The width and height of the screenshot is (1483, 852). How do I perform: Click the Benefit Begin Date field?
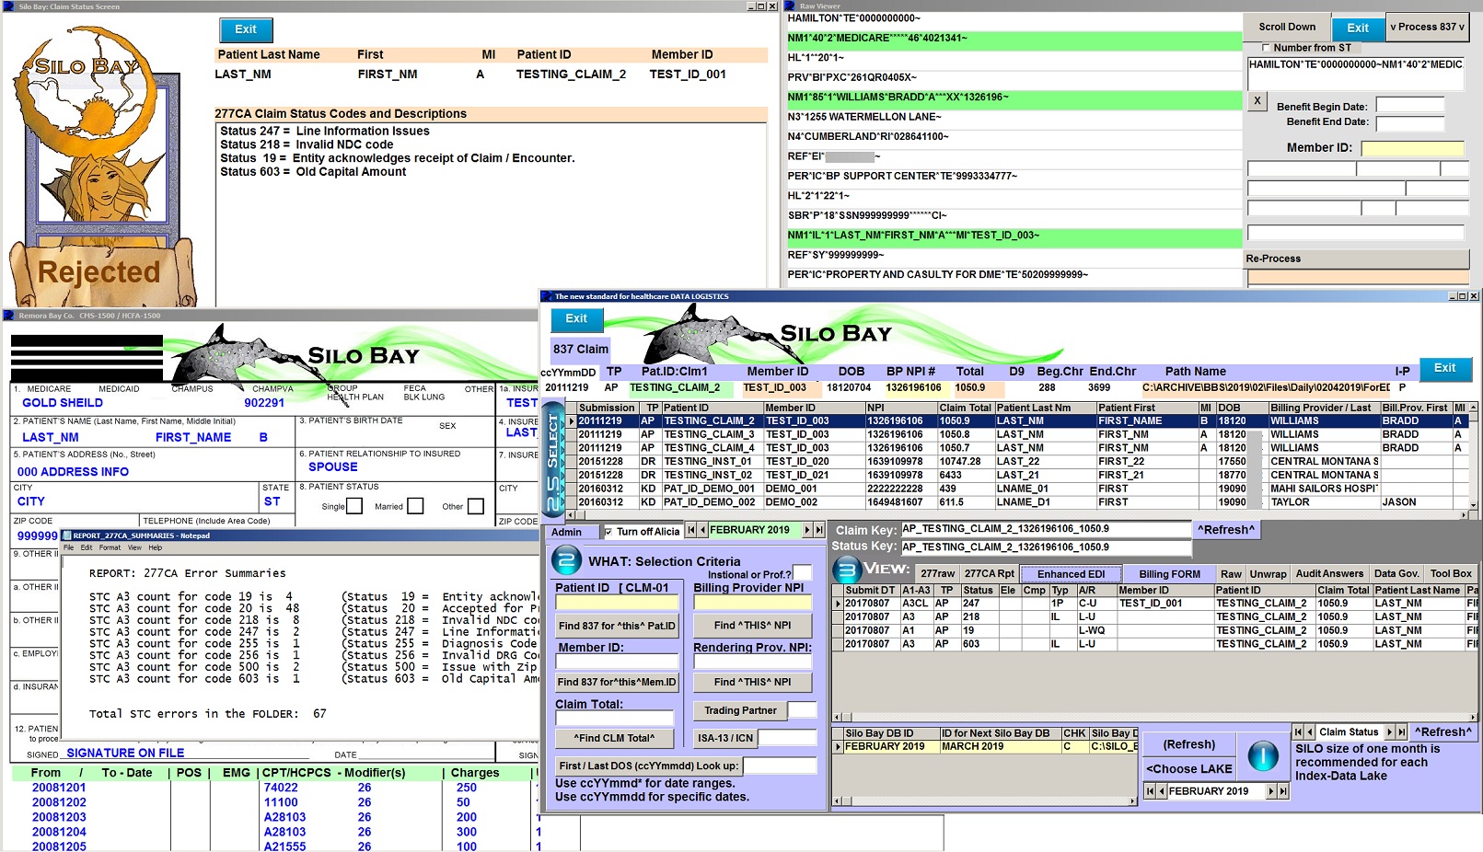(1409, 106)
